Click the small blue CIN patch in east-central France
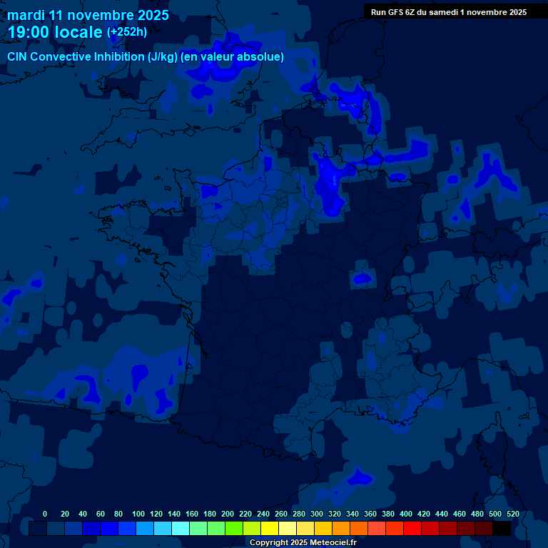 pos(362,278)
